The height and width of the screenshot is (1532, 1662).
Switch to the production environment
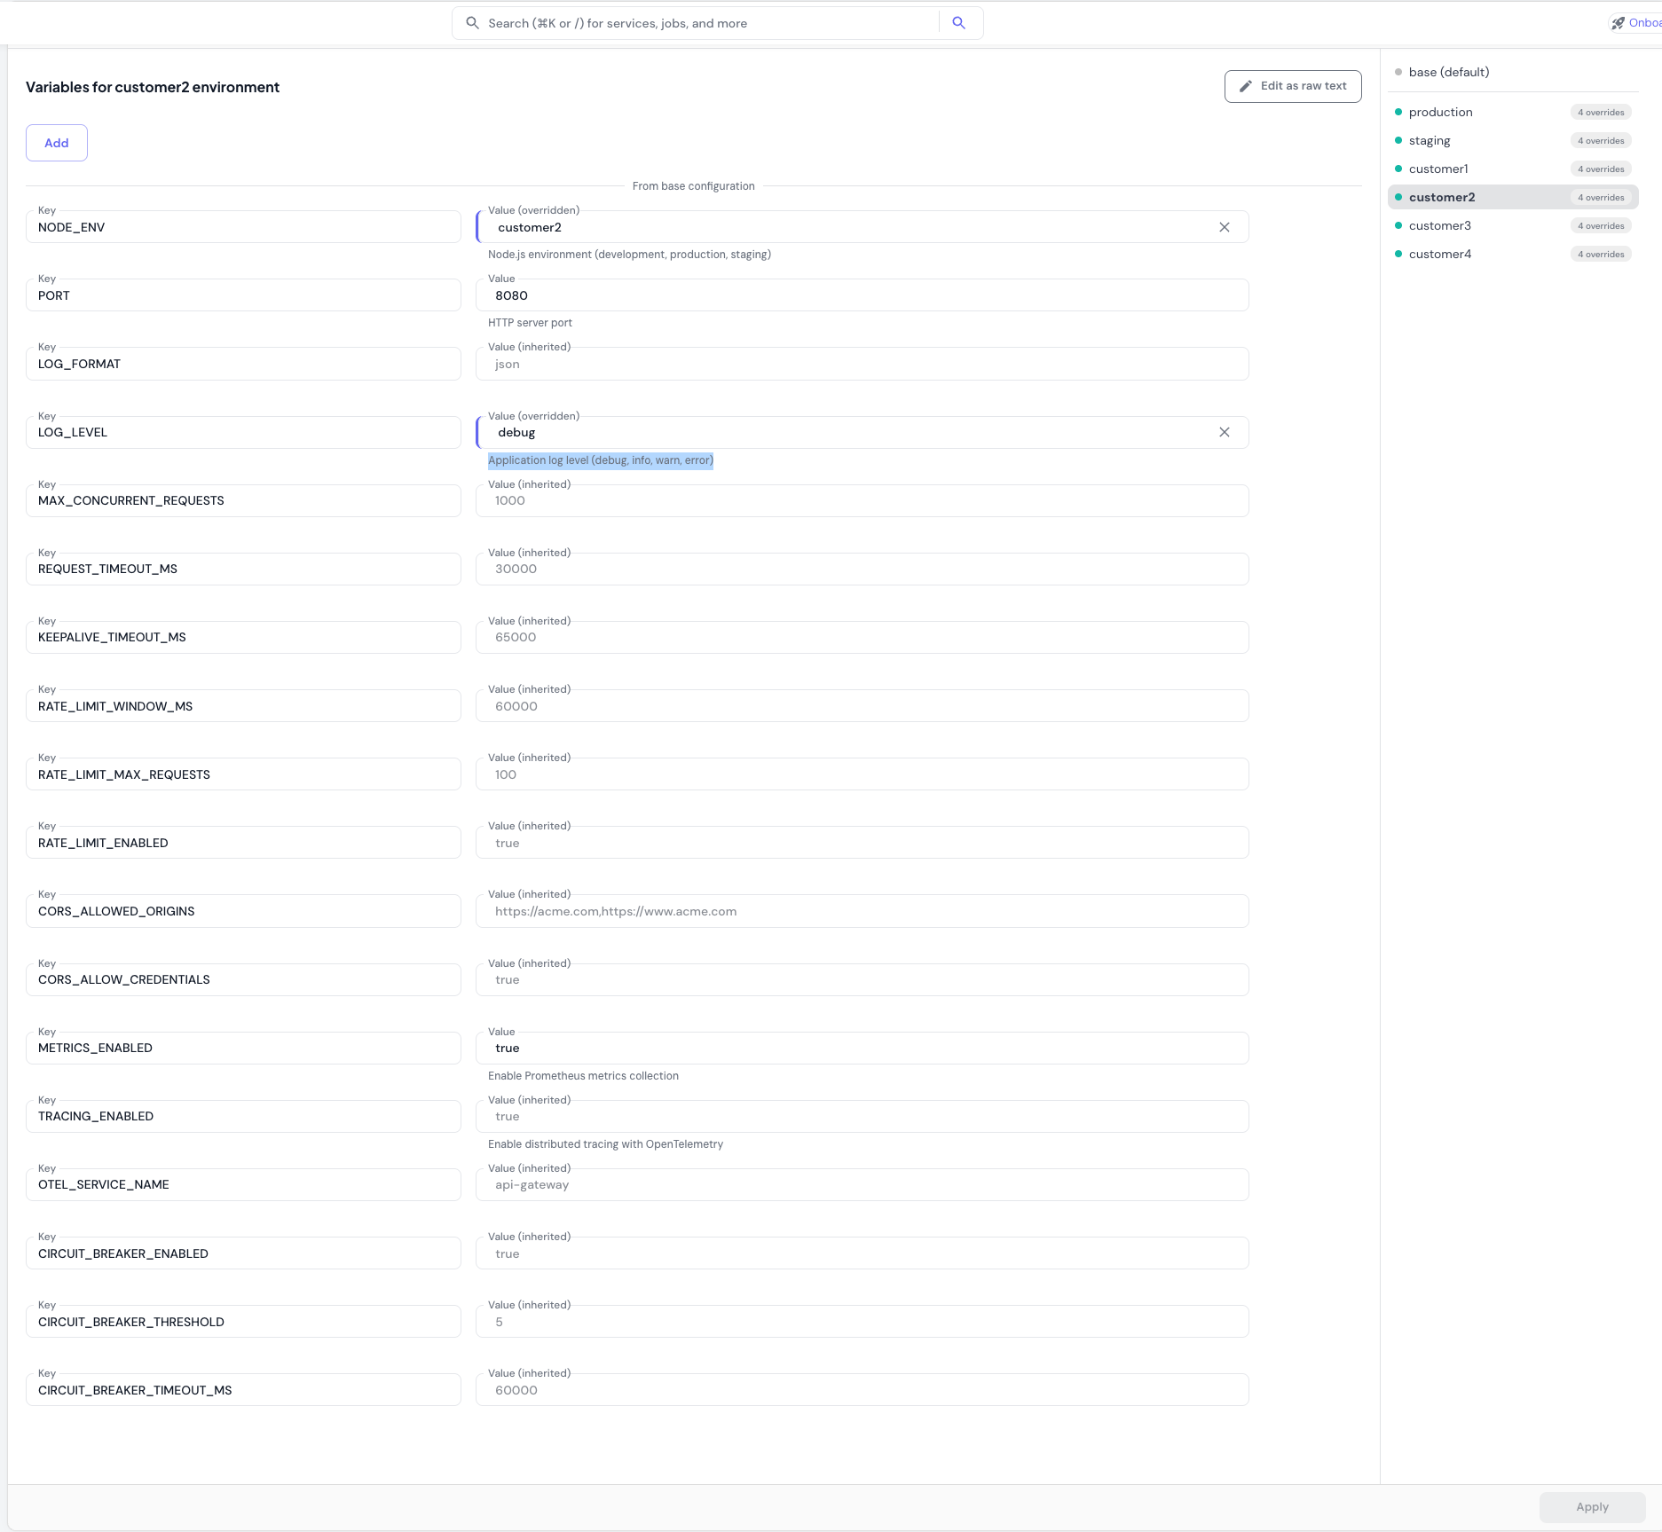pos(1440,112)
